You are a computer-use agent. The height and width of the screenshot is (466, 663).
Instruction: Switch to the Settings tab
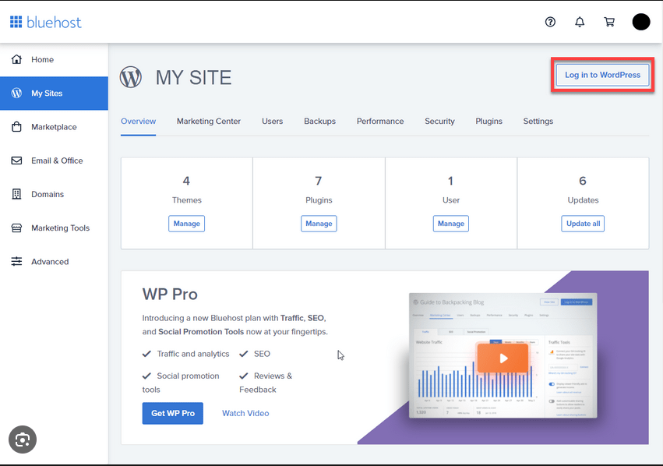538,122
